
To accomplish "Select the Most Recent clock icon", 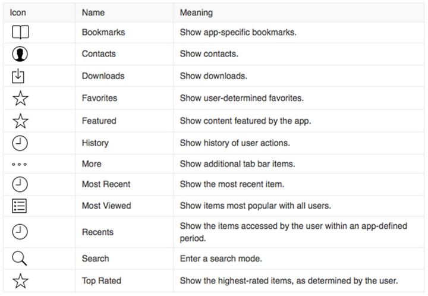I will point(20,184).
